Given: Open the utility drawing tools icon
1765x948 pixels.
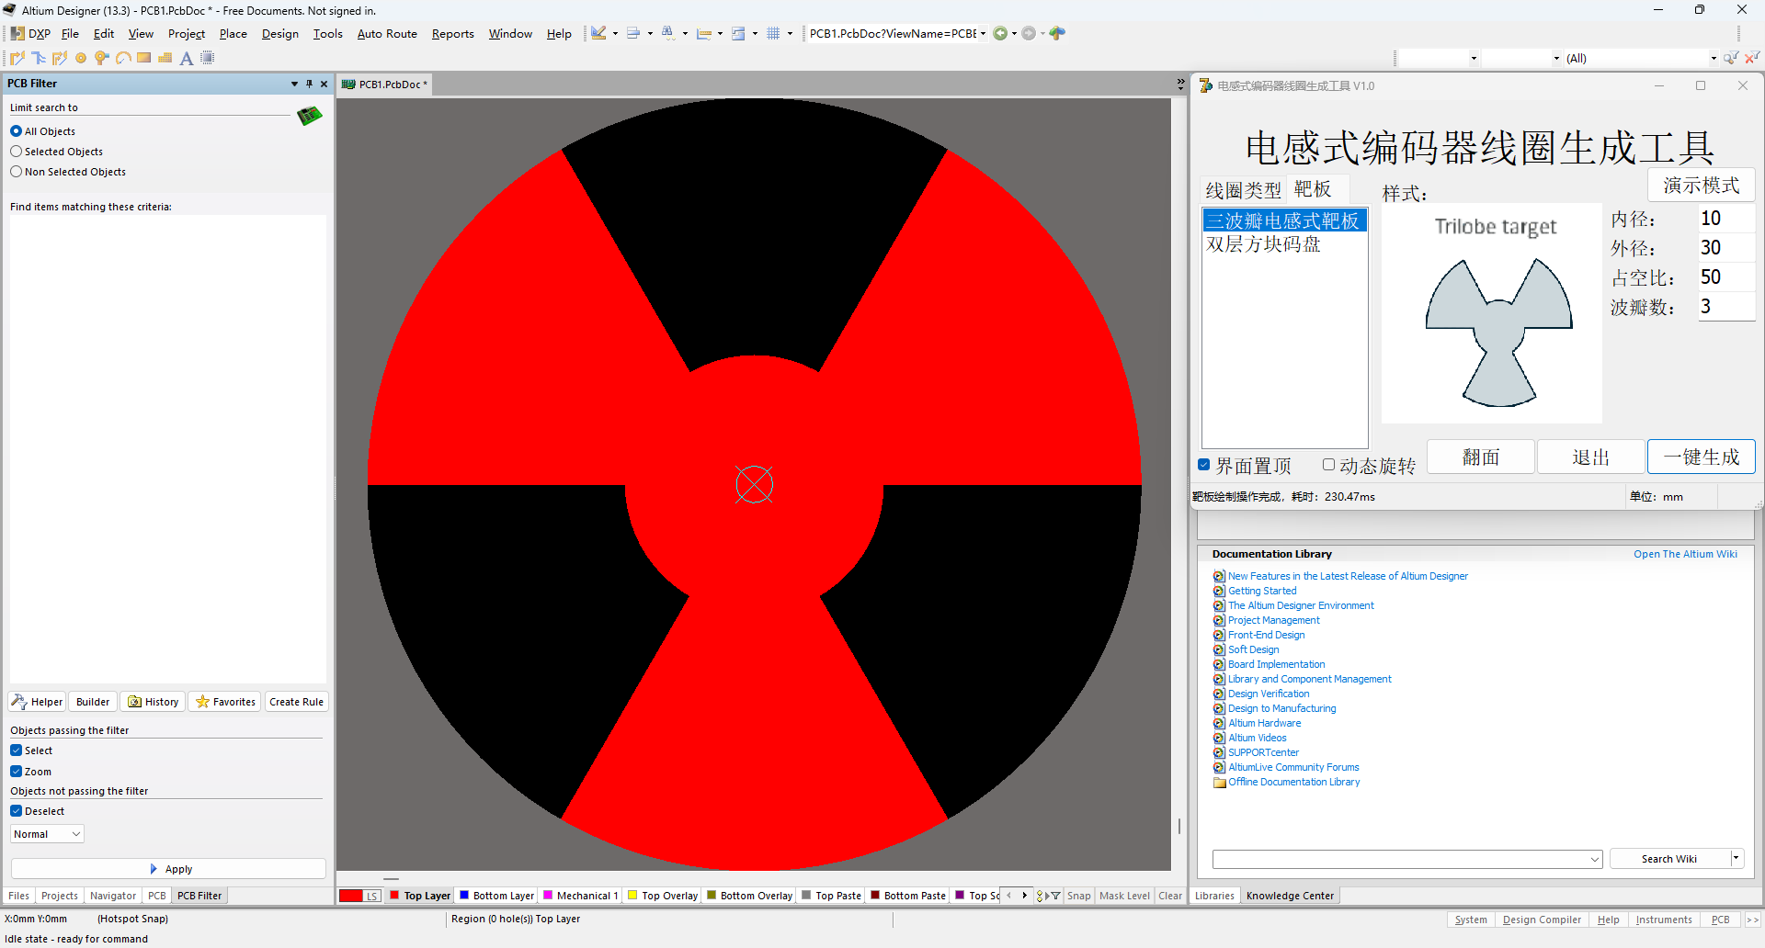Looking at the screenshot, I should (x=598, y=33).
